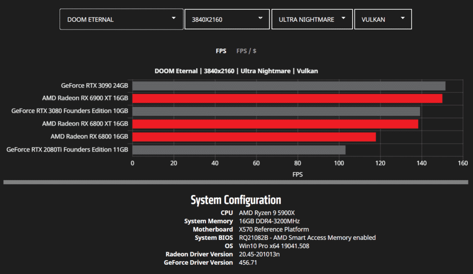This screenshot has height=274, width=473.
Task: Click the chart title DOOM Eternal heading
Action: point(236,71)
